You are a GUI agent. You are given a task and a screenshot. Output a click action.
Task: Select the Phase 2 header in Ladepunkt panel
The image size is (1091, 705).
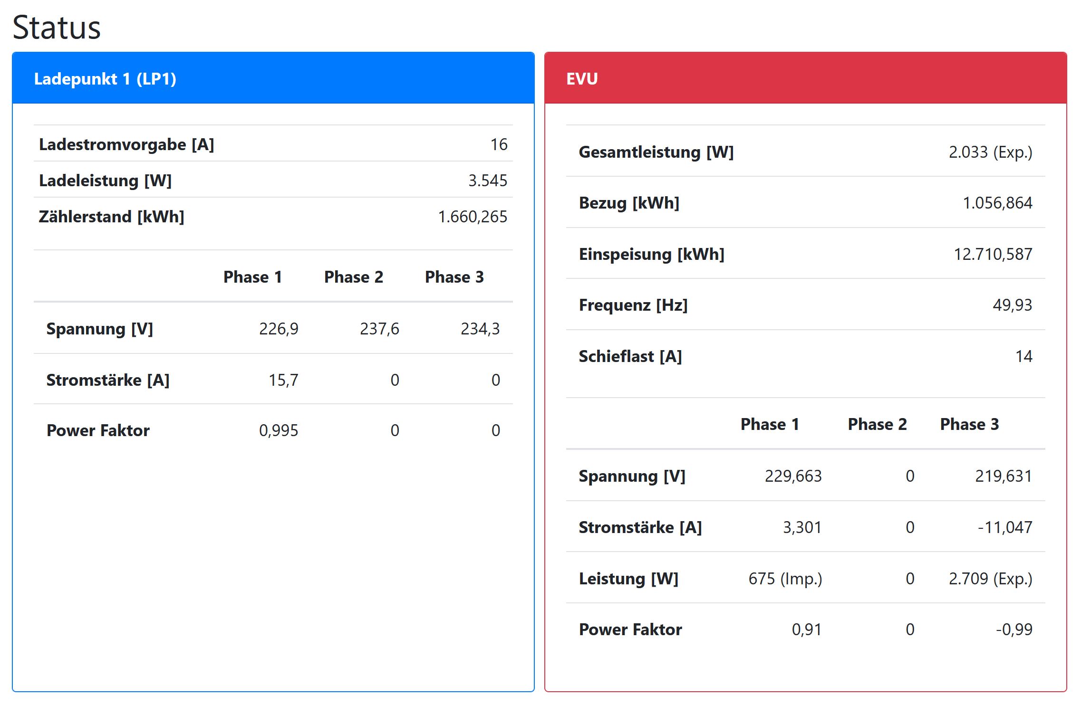click(353, 277)
